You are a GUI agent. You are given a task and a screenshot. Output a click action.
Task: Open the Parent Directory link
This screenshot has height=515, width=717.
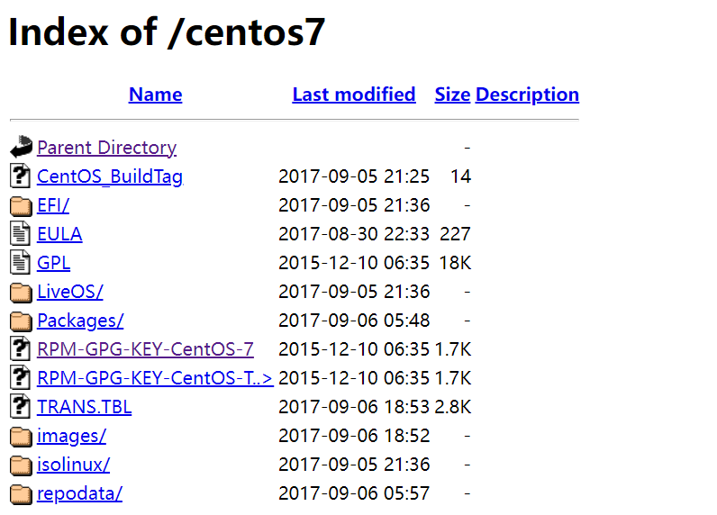pyautogui.click(x=107, y=148)
